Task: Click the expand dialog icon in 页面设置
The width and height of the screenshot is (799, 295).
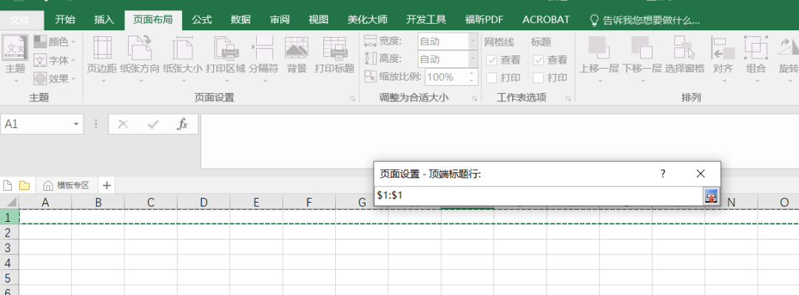Action: pyautogui.click(x=712, y=195)
